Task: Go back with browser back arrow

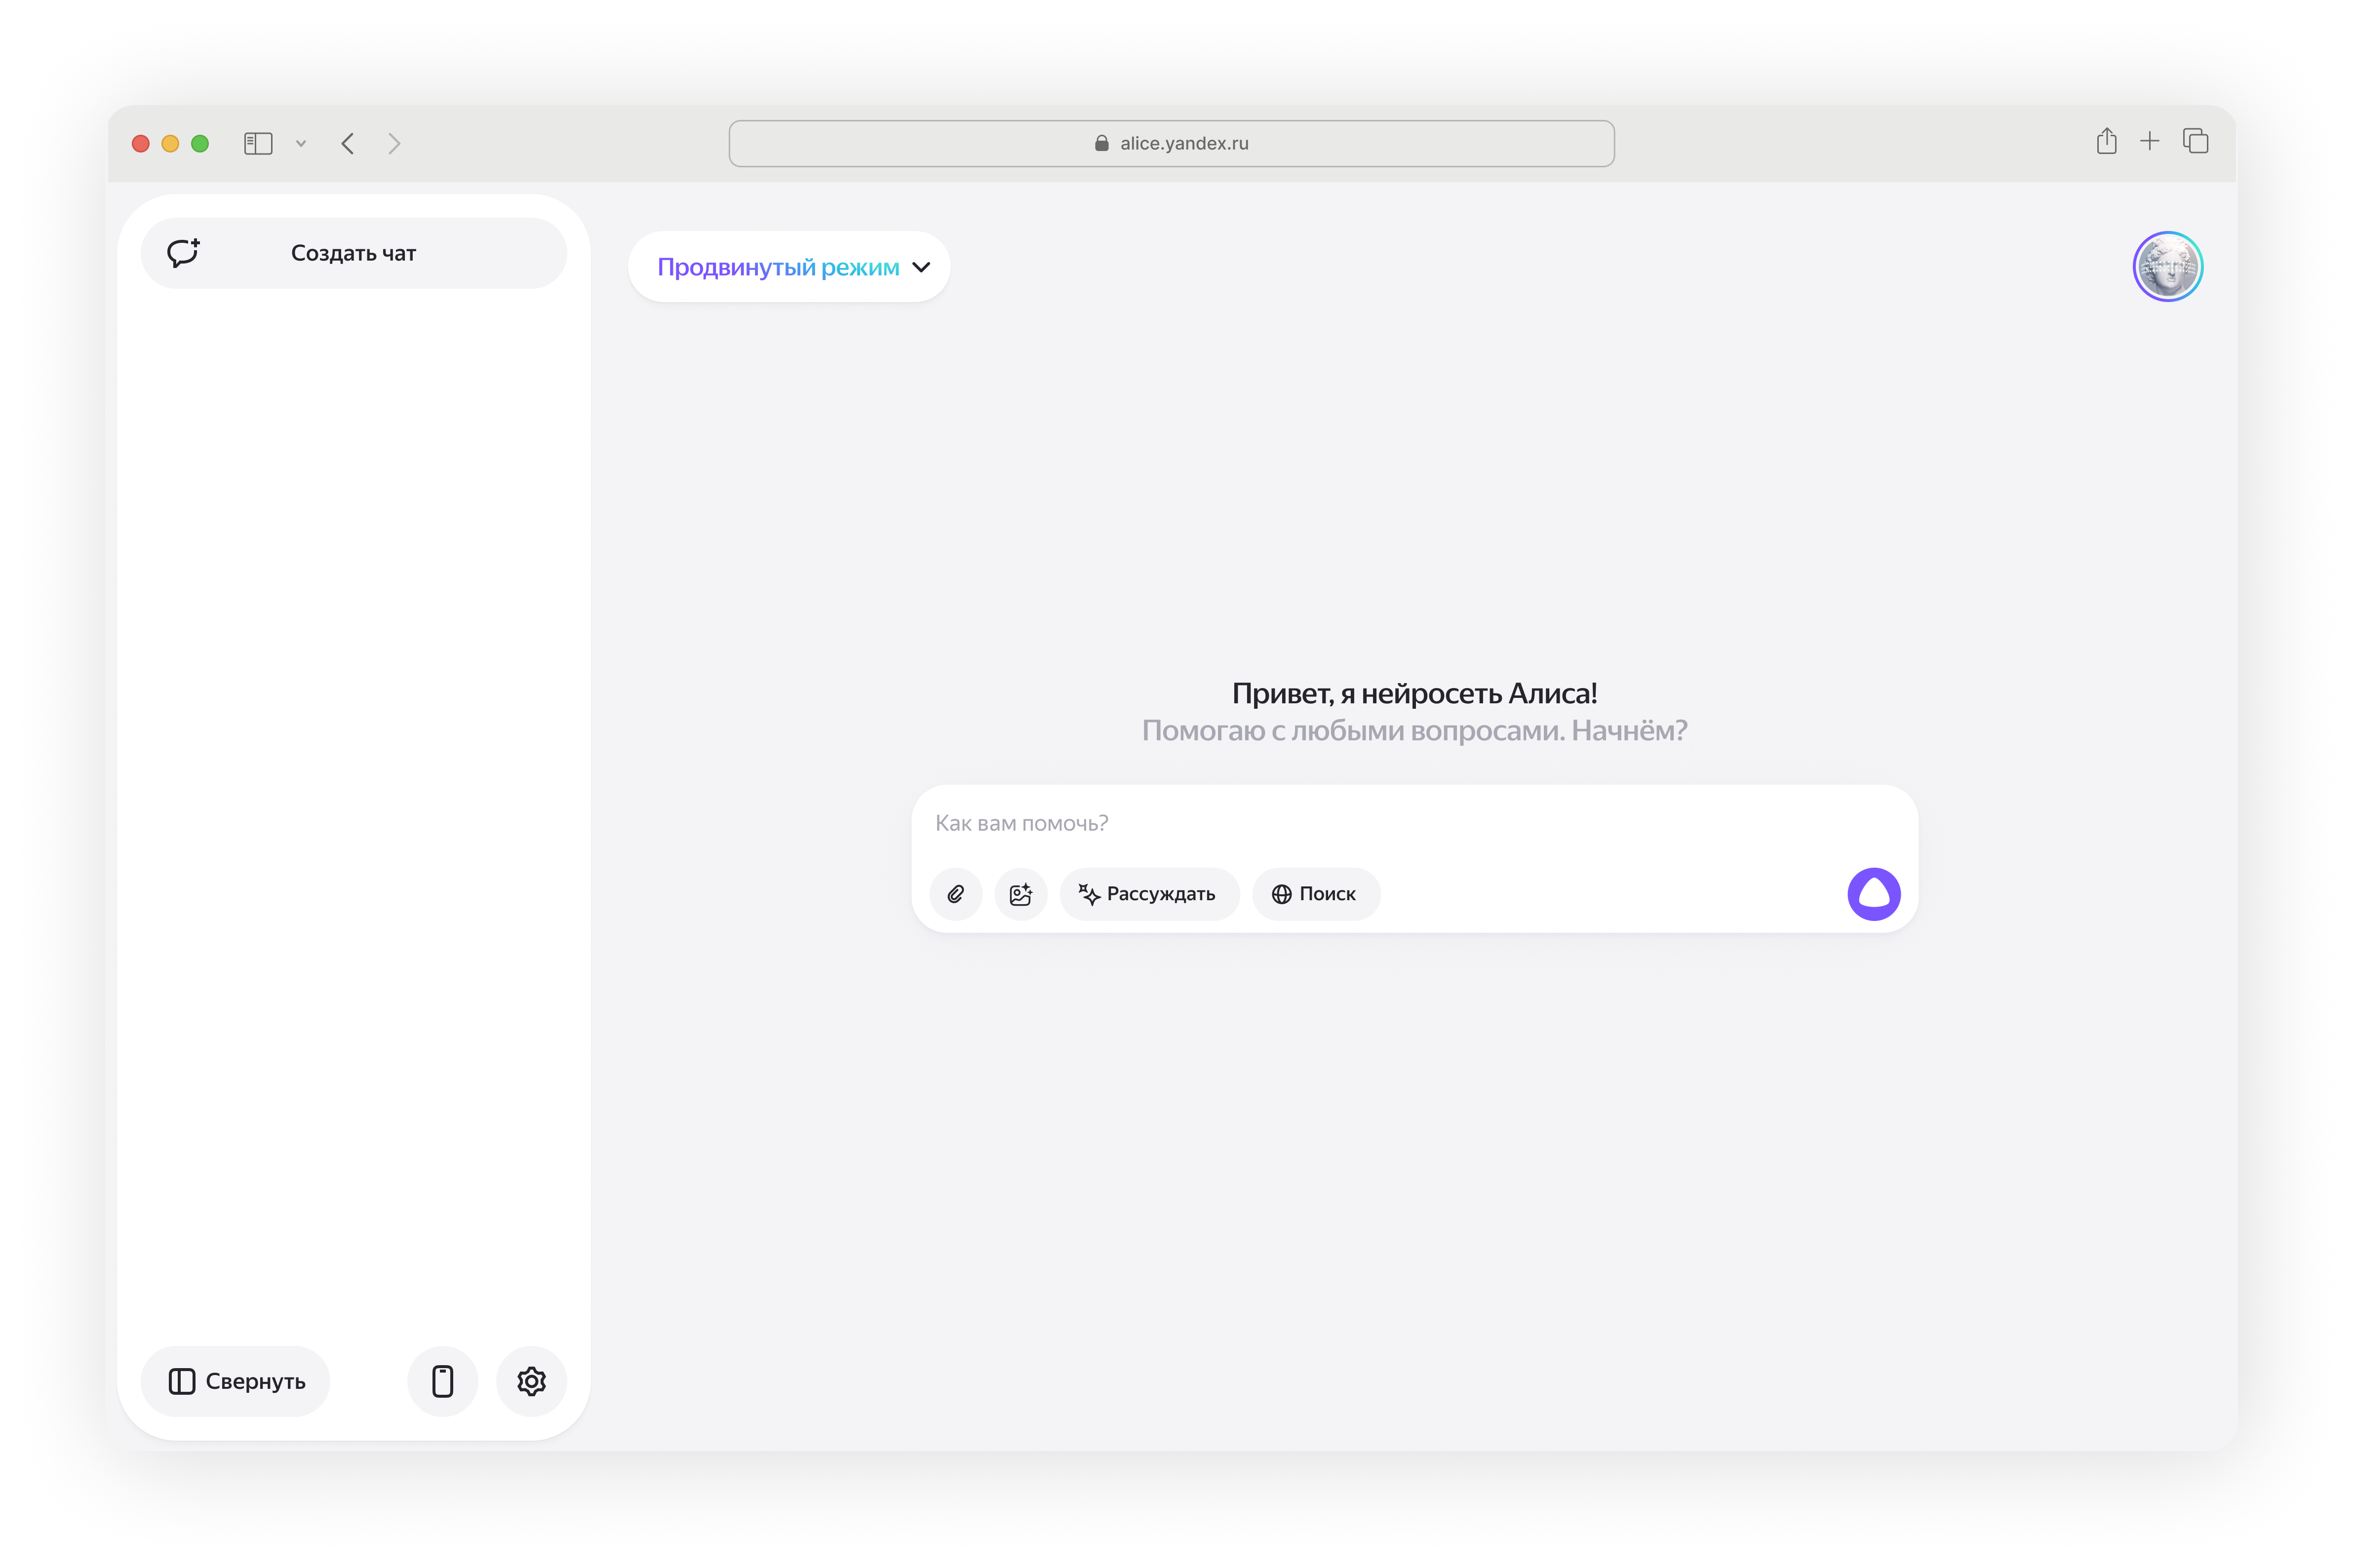Action: pyautogui.click(x=347, y=143)
